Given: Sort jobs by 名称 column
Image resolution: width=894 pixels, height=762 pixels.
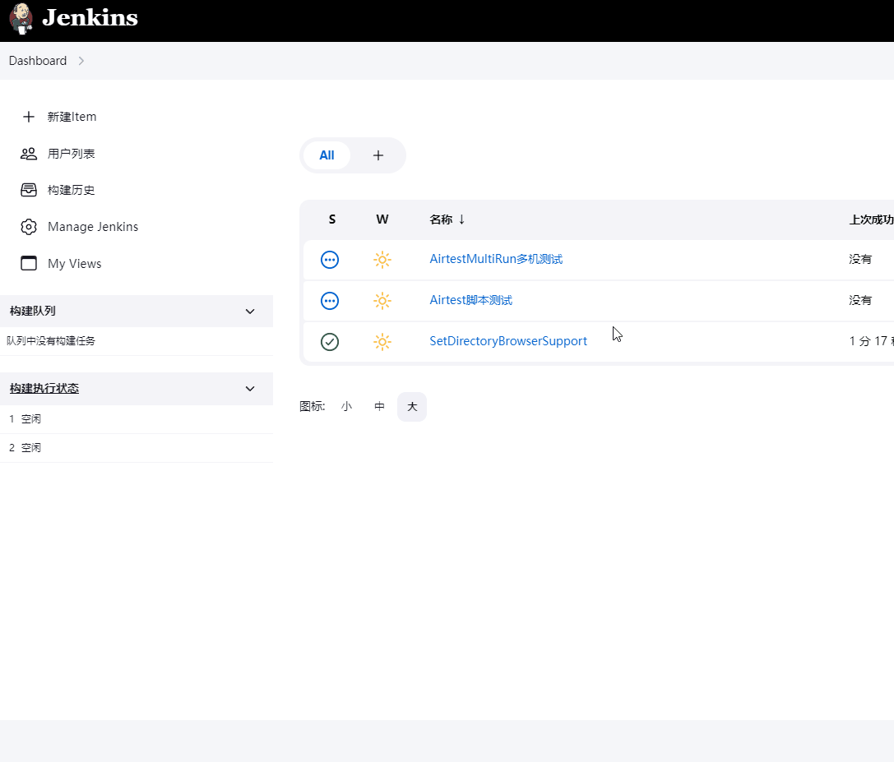Looking at the screenshot, I should click(x=442, y=219).
